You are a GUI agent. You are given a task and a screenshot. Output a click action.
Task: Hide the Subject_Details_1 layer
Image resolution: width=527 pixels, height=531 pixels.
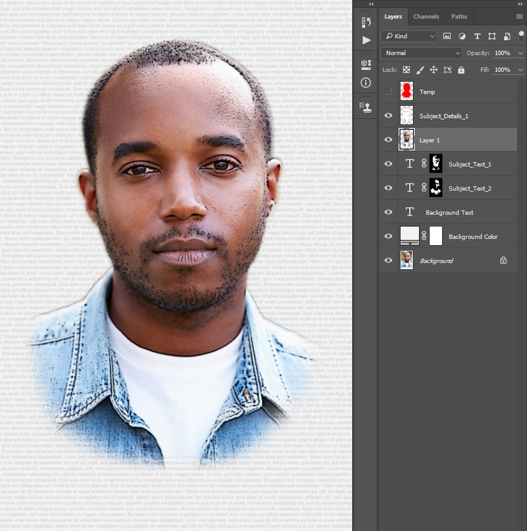pyautogui.click(x=388, y=116)
